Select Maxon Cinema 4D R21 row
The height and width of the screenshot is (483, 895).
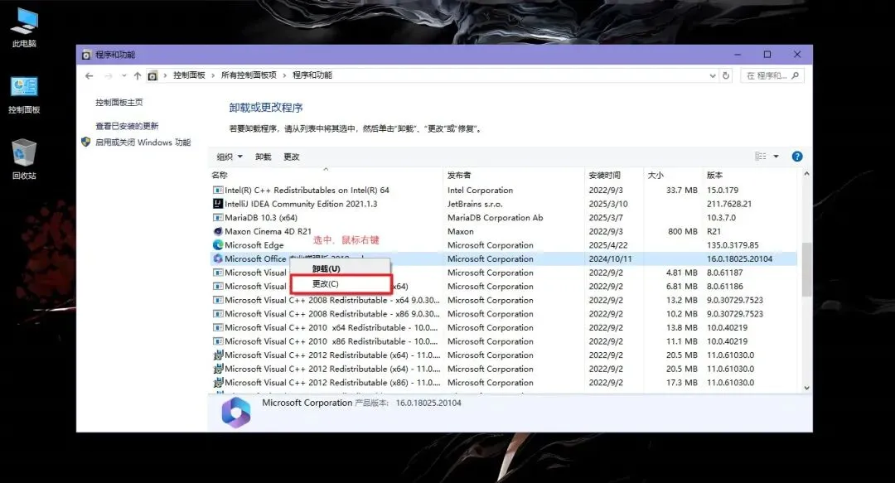coord(504,231)
